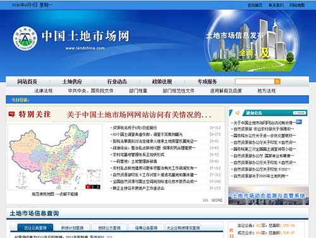
Task: Select the 适用解释及函复 submenu link
Action: click(226, 91)
